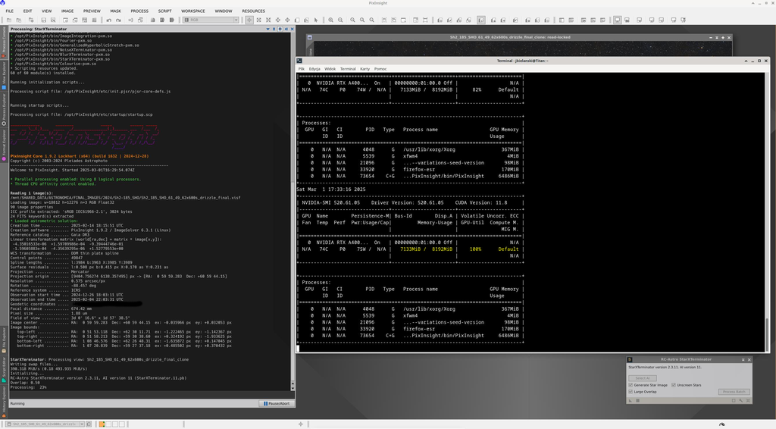The width and height of the screenshot is (776, 429).
Task: Open Karty menu in terminal window
Action: [365, 69]
